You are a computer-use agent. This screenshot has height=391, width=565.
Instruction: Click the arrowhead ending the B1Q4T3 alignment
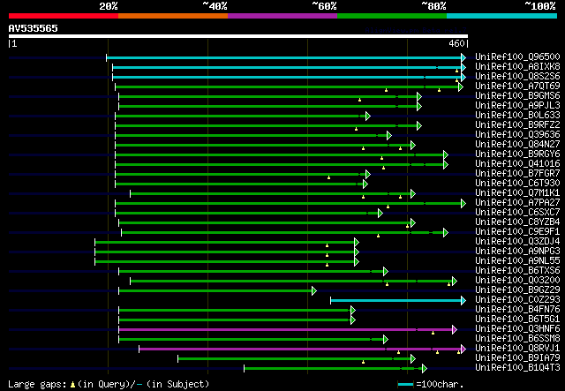click(x=425, y=369)
